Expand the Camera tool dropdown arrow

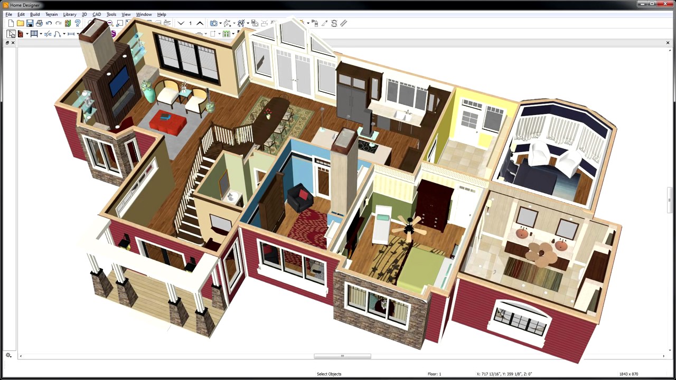coord(220,23)
